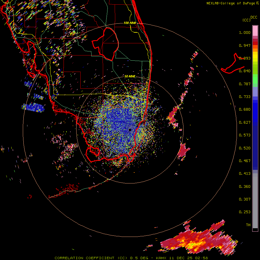The width and height of the screenshot is (260, 260).
Task: Select the 0.413 scale value
Action: [x=245, y=174]
